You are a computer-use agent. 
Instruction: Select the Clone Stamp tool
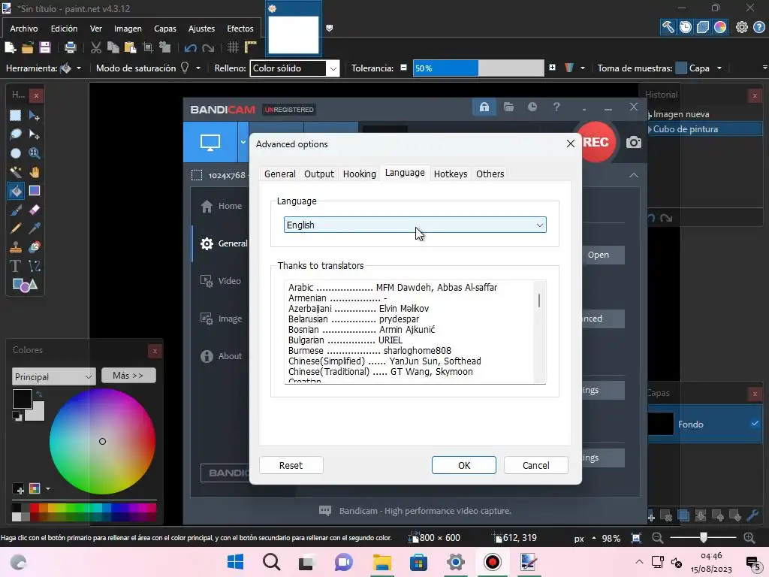(x=15, y=247)
